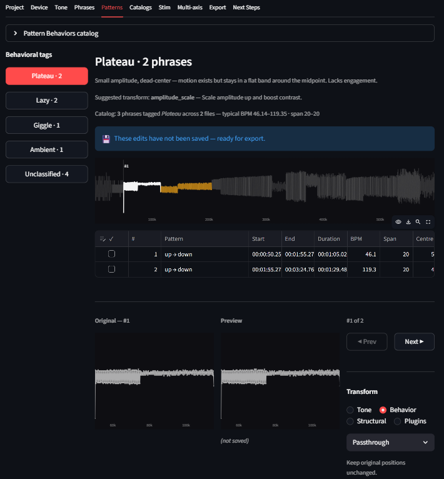
Task: Click the download icon in table toolbar
Action: pyautogui.click(x=408, y=221)
